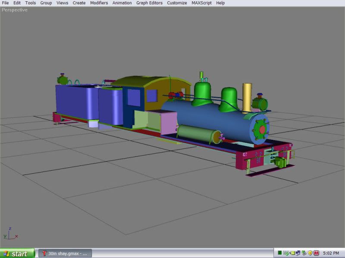This screenshot has height=258, width=345.
Task: Select the yellow smokestack on the locomotive
Action: (x=247, y=98)
